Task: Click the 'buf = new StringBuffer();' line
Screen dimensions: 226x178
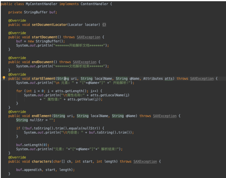Action: pos(40,41)
